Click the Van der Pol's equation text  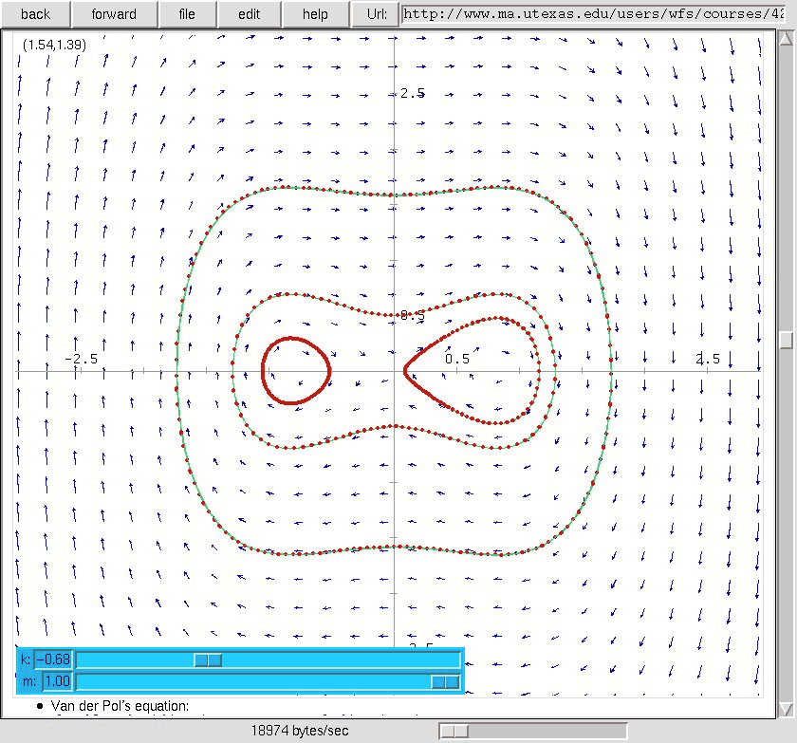120,706
